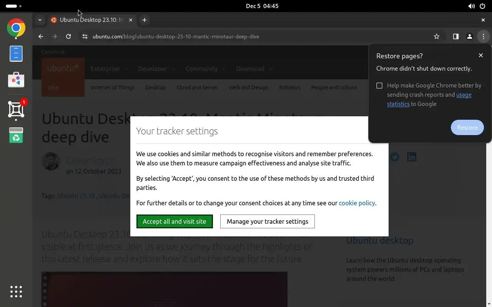Screen dimensions: 492x307
Task: Dismiss the Restore pages popup
Action: pos(480,55)
